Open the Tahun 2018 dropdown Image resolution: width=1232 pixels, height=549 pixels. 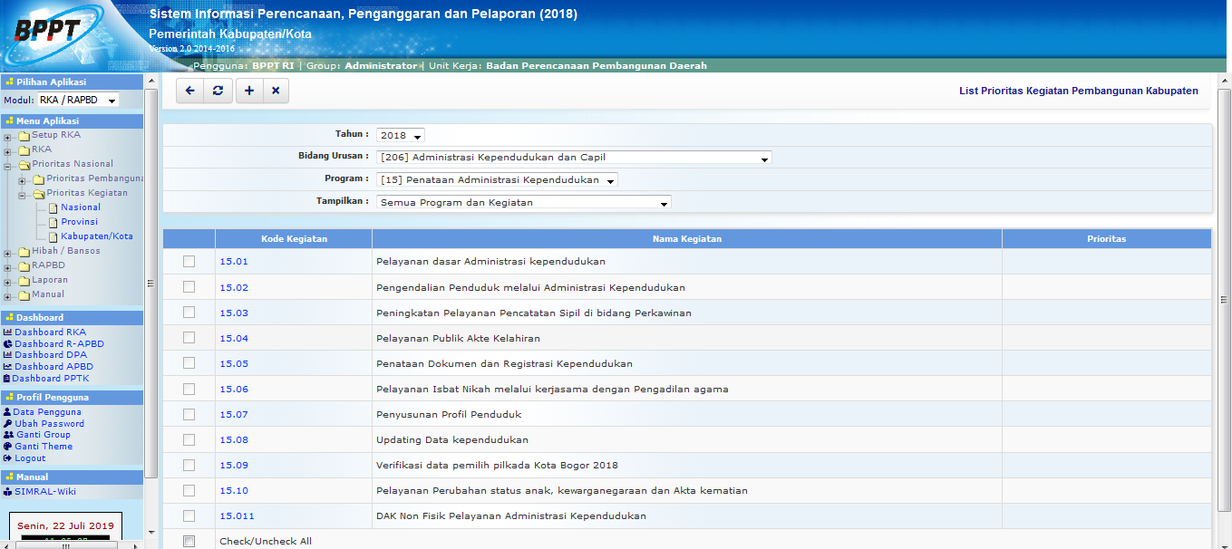coord(400,136)
